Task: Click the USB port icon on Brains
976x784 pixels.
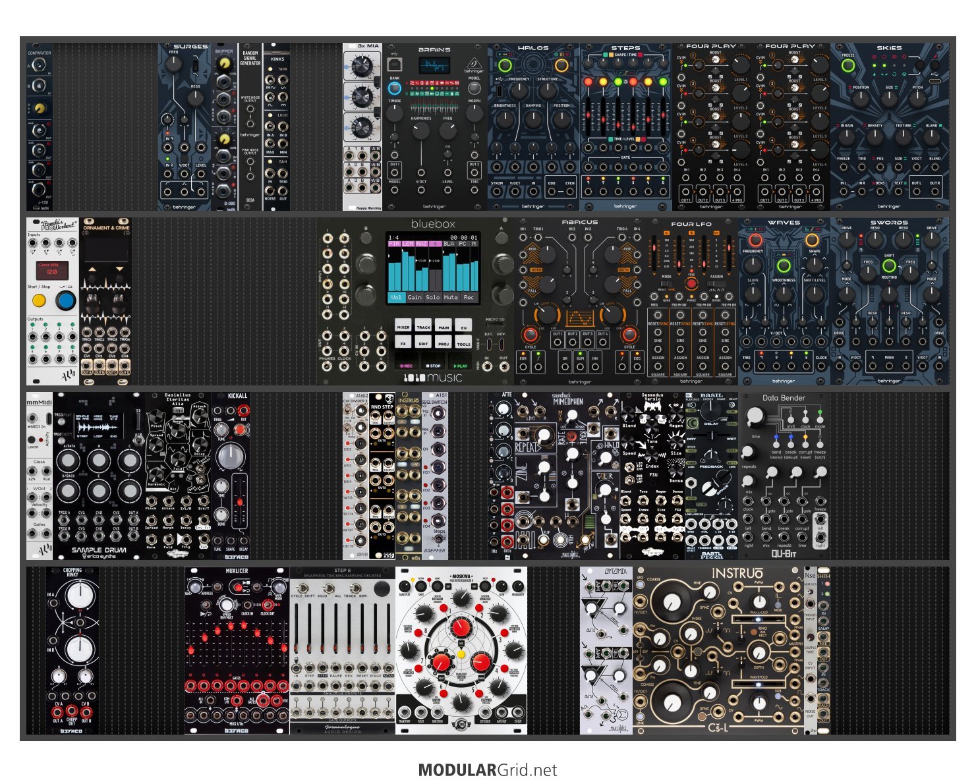Action: 394,64
